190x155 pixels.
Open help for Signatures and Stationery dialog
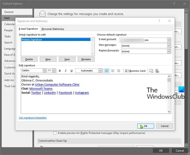tap(159, 21)
